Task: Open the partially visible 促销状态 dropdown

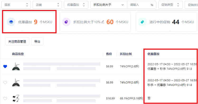Action: 191,5
